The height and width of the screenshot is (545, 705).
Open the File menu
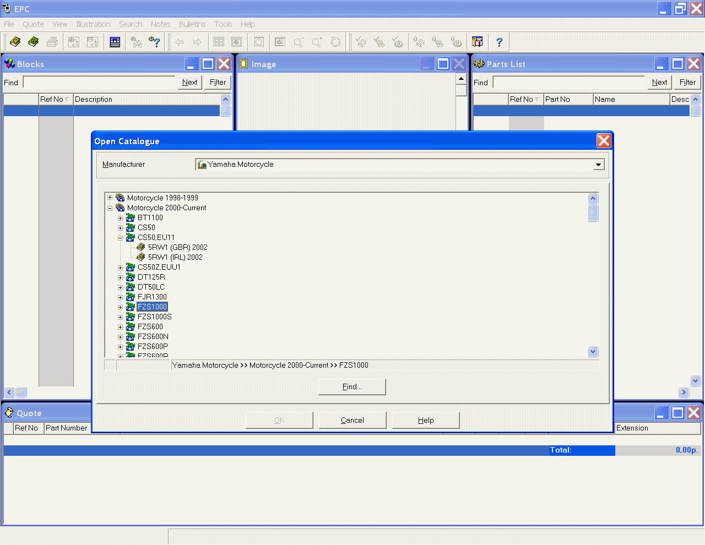(9, 24)
